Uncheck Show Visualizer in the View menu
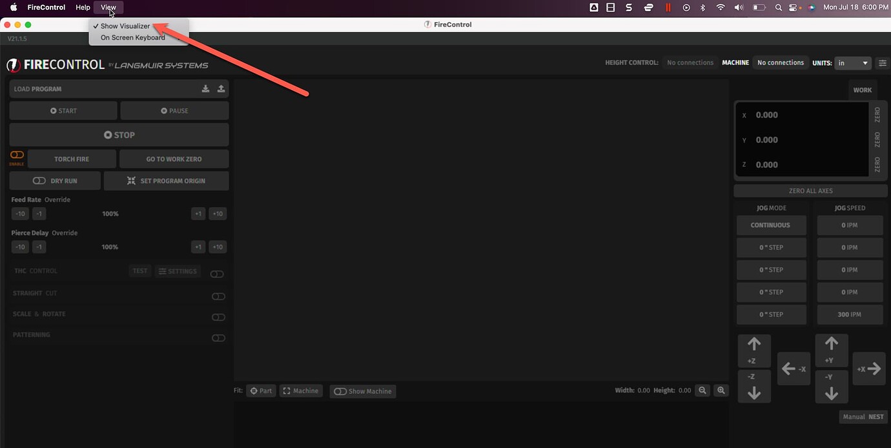The image size is (891, 448). pyautogui.click(x=125, y=26)
